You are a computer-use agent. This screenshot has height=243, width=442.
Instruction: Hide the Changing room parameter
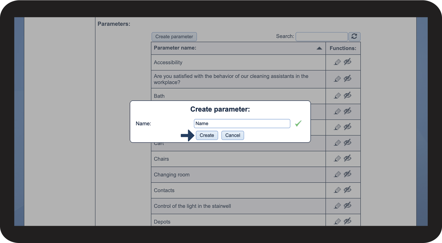[347, 174]
